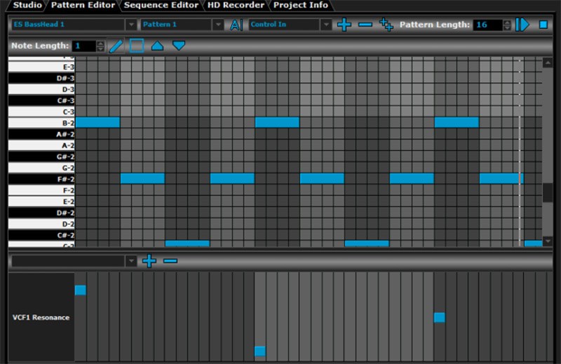Remove controller lane with minus icon
The height and width of the screenshot is (364, 561).
170,261
